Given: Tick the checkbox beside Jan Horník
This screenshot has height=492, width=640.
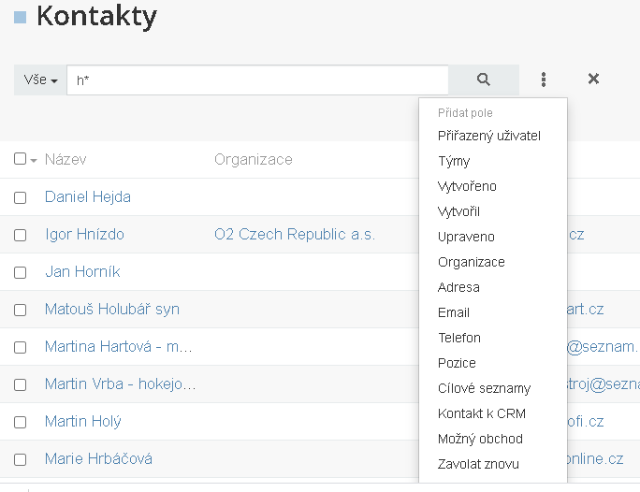Looking at the screenshot, I should point(20,272).
